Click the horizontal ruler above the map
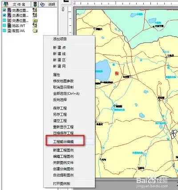 tap(125, 3)
